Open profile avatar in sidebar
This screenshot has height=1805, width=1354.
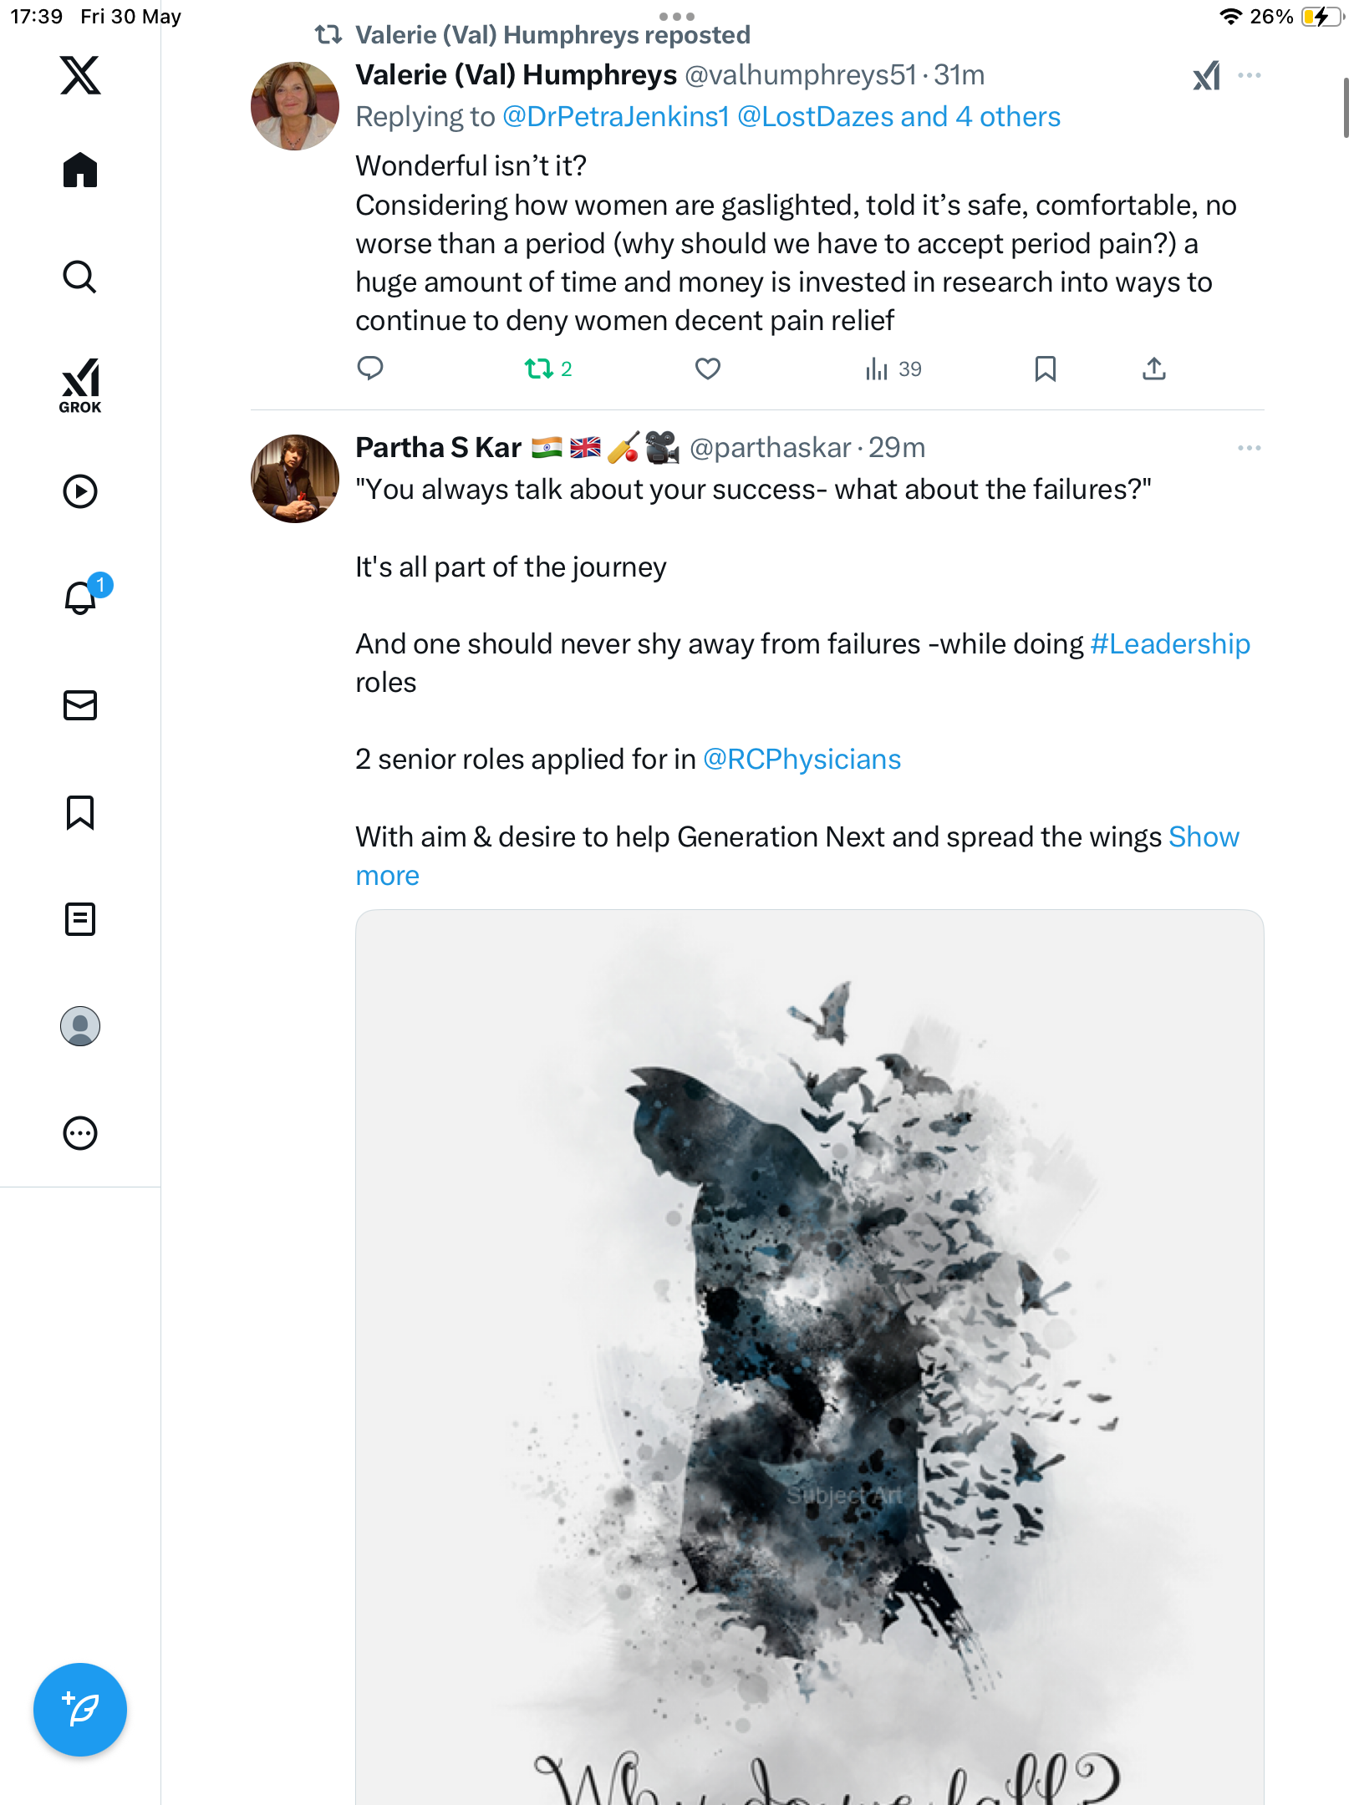[x=80, y=1026]
